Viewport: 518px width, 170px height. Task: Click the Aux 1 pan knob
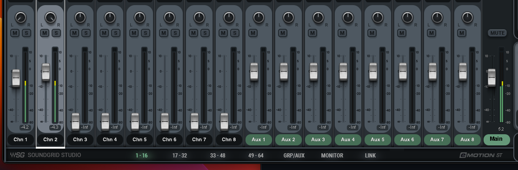(x=259, y=17)
